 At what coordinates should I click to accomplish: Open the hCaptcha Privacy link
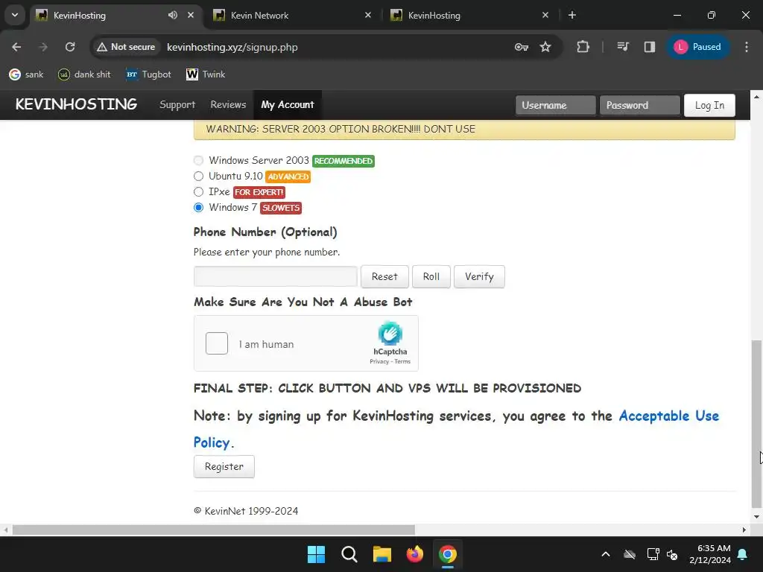click(379, 361)
